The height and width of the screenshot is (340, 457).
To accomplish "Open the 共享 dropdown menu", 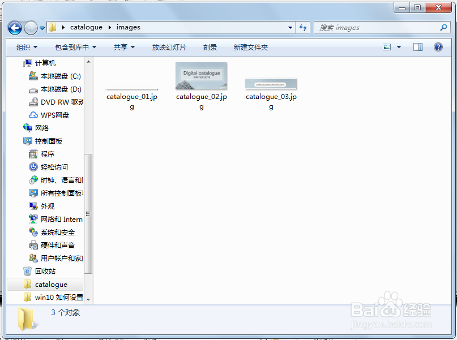I will pyautogui.click(x=124, y=47).
